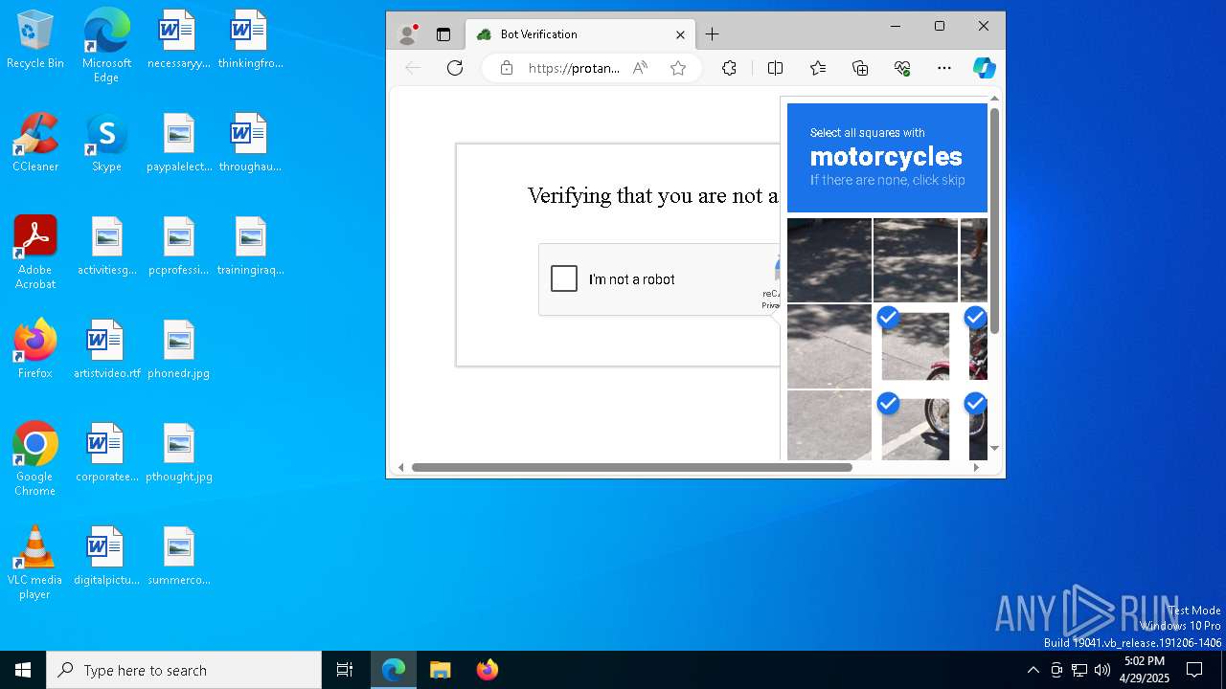Image resolution: width=1226 pixels, height=689 pixels.
Task: Click the address bar URL
Action: pos(574,68)
